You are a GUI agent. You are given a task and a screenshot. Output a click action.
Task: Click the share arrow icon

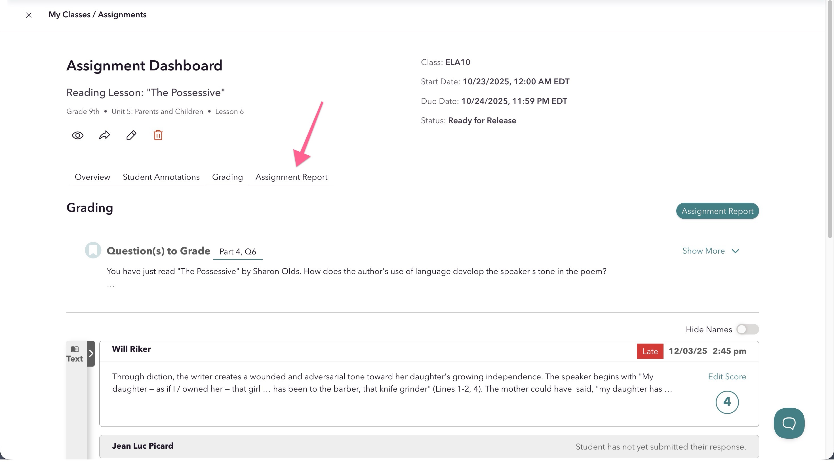pos(104,135)
